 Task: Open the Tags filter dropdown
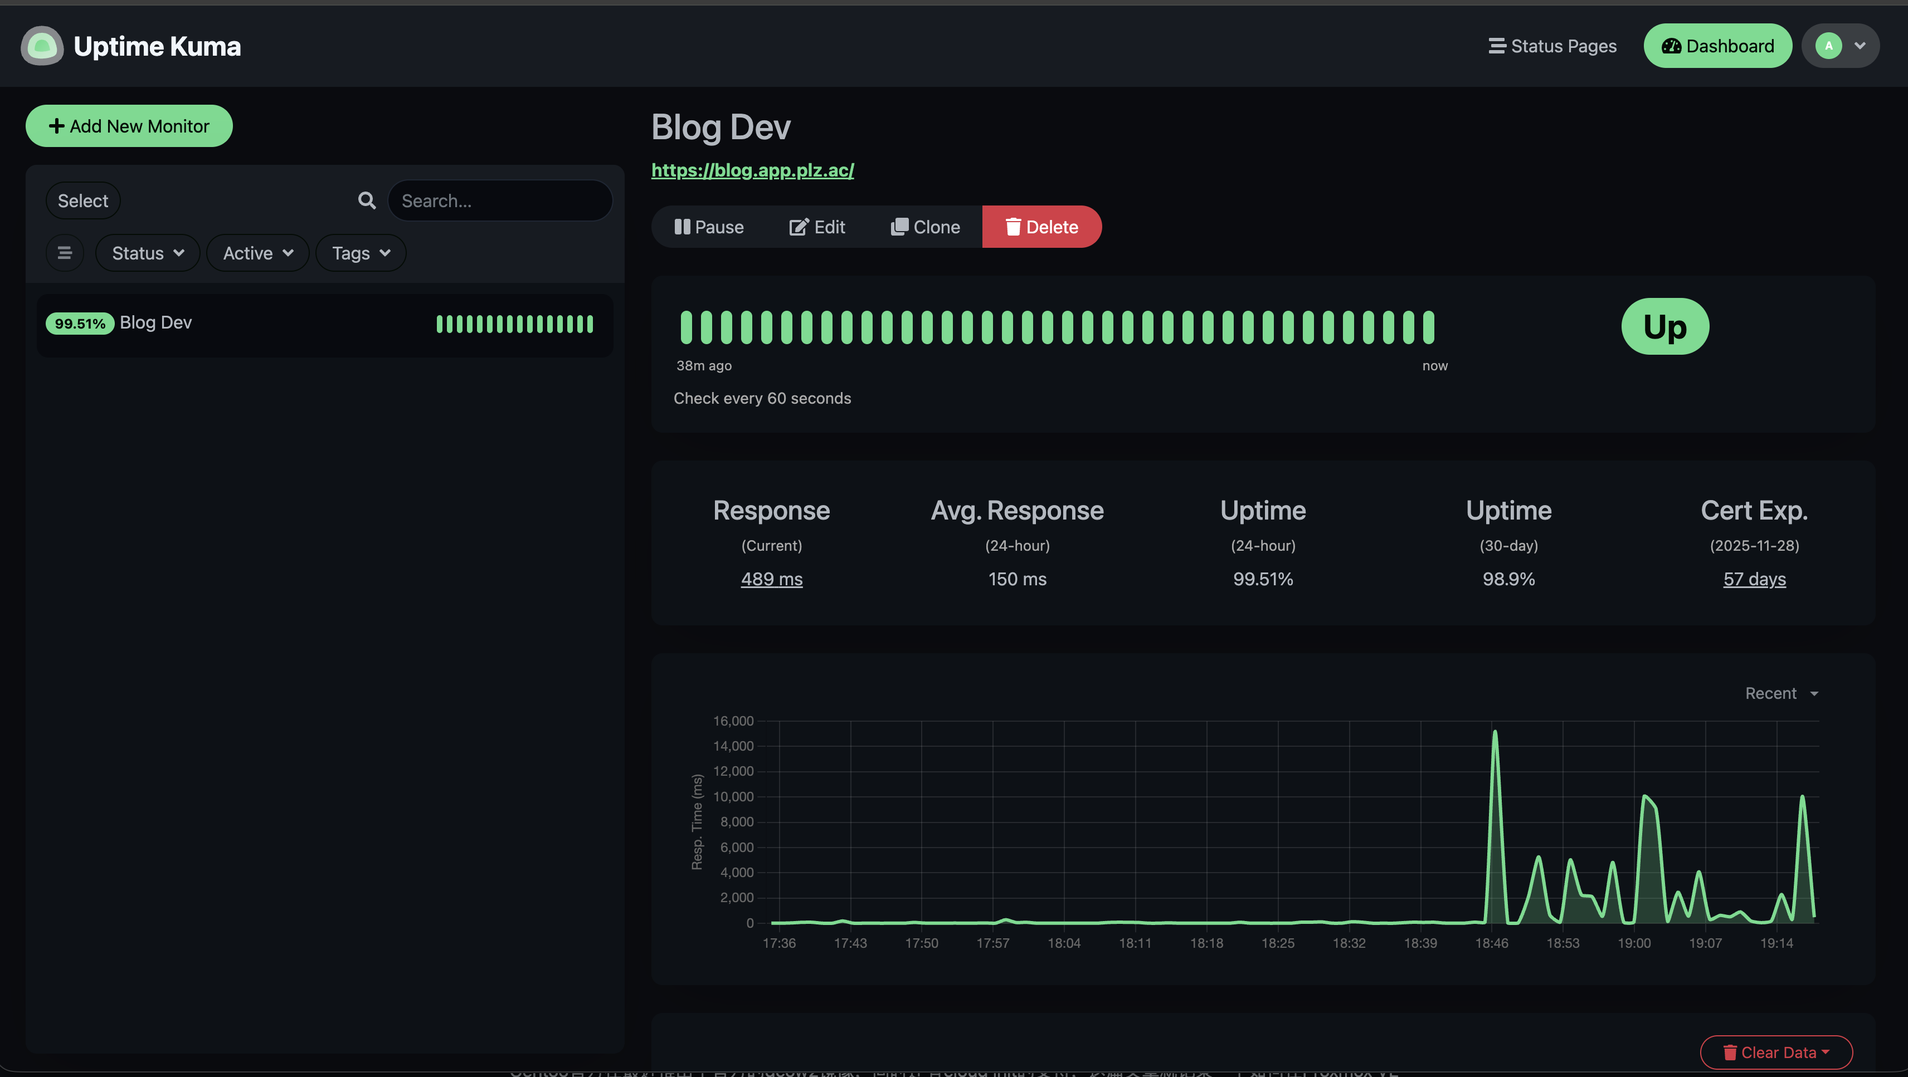tap(361, 253)
